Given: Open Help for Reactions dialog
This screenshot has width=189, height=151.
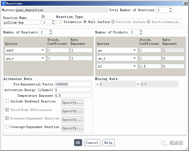Looking at the screenshot, I should tap(108, 143).
